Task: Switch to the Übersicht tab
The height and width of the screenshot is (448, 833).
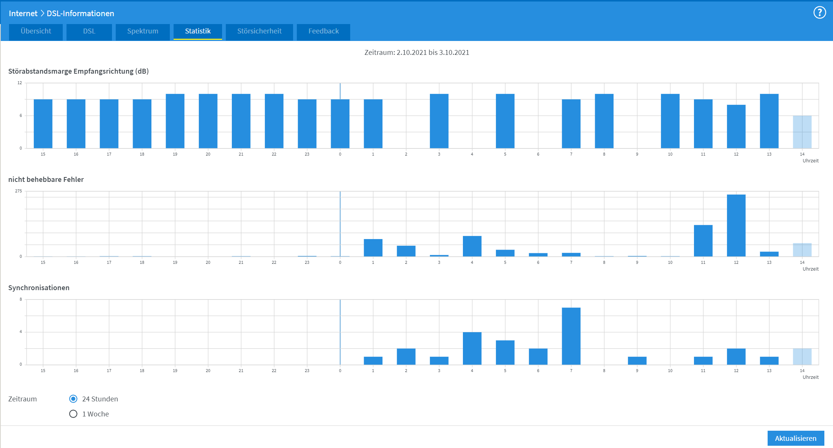Action: 36,31
